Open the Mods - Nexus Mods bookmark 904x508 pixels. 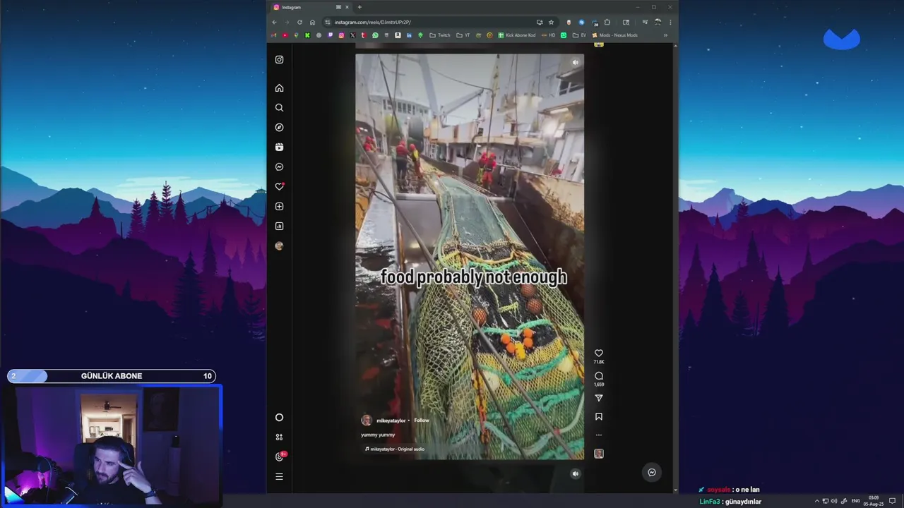(615, 35)
